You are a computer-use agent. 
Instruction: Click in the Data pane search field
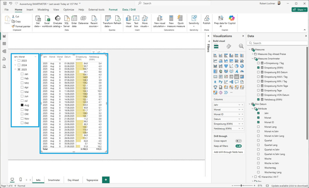pyautogui.click(x=277, y=43)
